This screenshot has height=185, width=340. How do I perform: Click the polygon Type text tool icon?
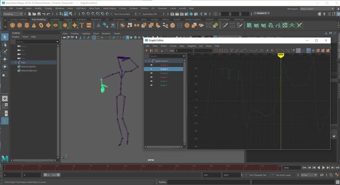[x=82, y=25]
